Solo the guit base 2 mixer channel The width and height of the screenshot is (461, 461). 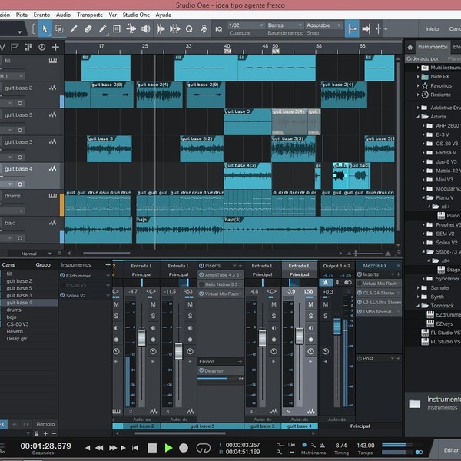pyautogui.click(x=153, y=316)
